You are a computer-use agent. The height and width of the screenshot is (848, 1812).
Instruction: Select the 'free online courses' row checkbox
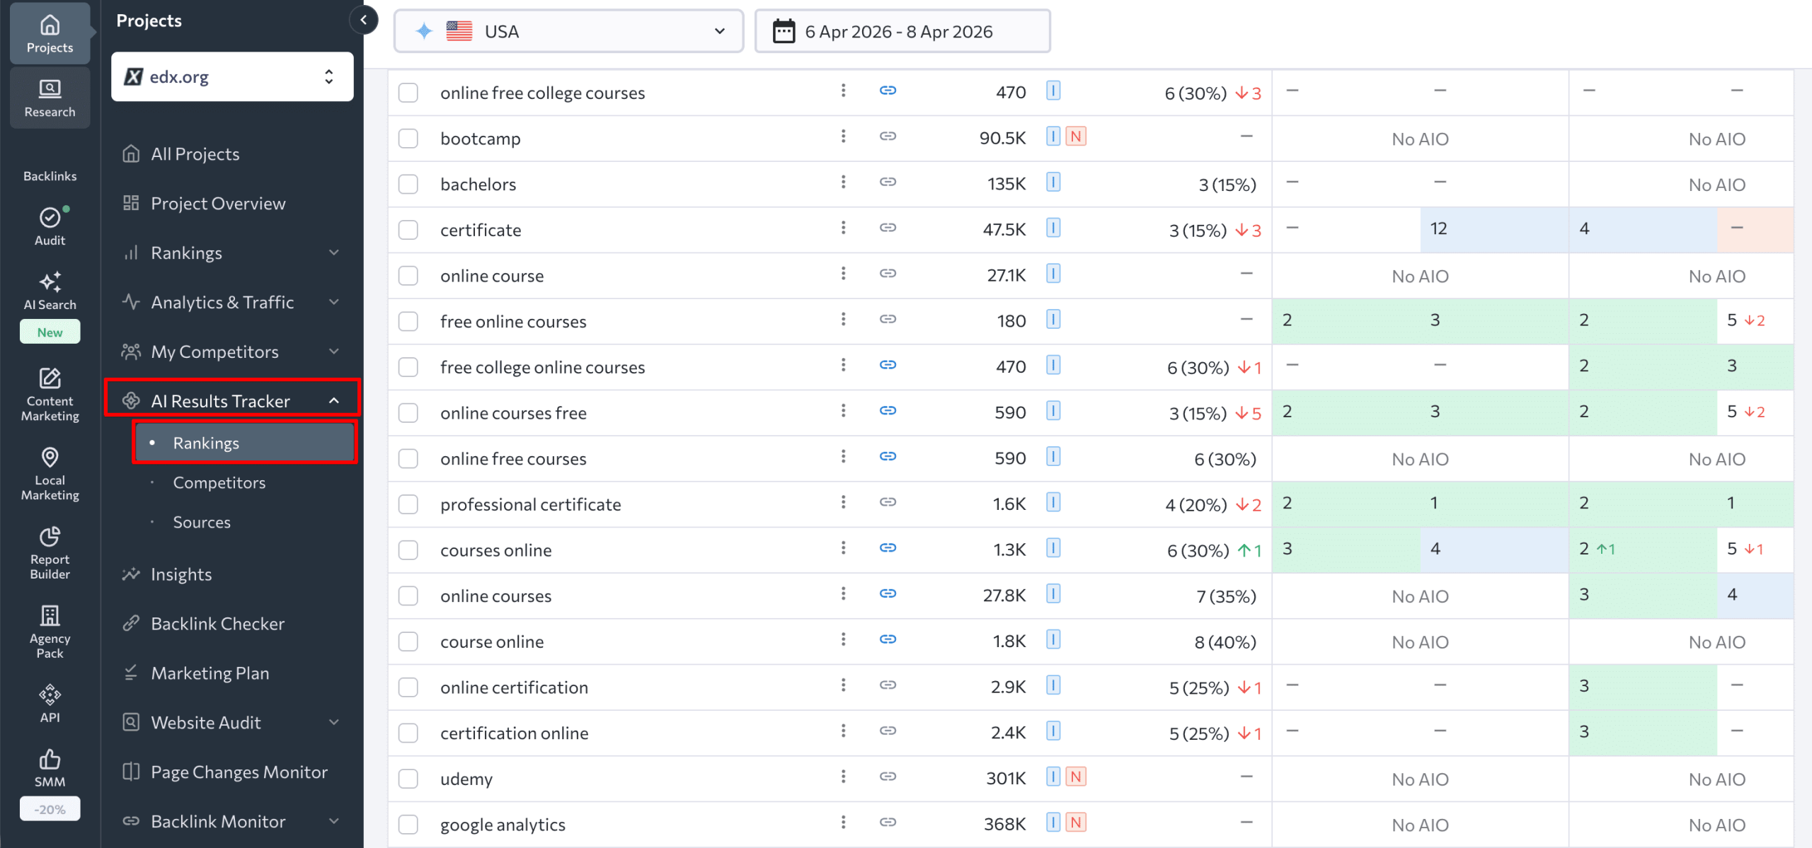(408, 320)
